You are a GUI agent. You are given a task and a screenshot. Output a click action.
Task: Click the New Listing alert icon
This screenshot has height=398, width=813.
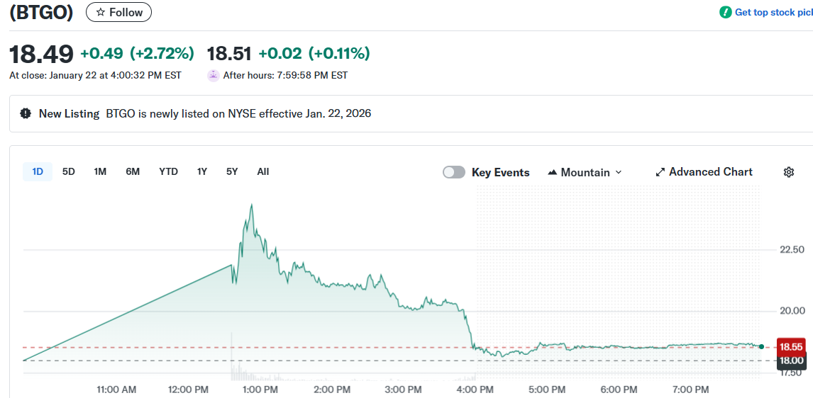click(26, 113)
